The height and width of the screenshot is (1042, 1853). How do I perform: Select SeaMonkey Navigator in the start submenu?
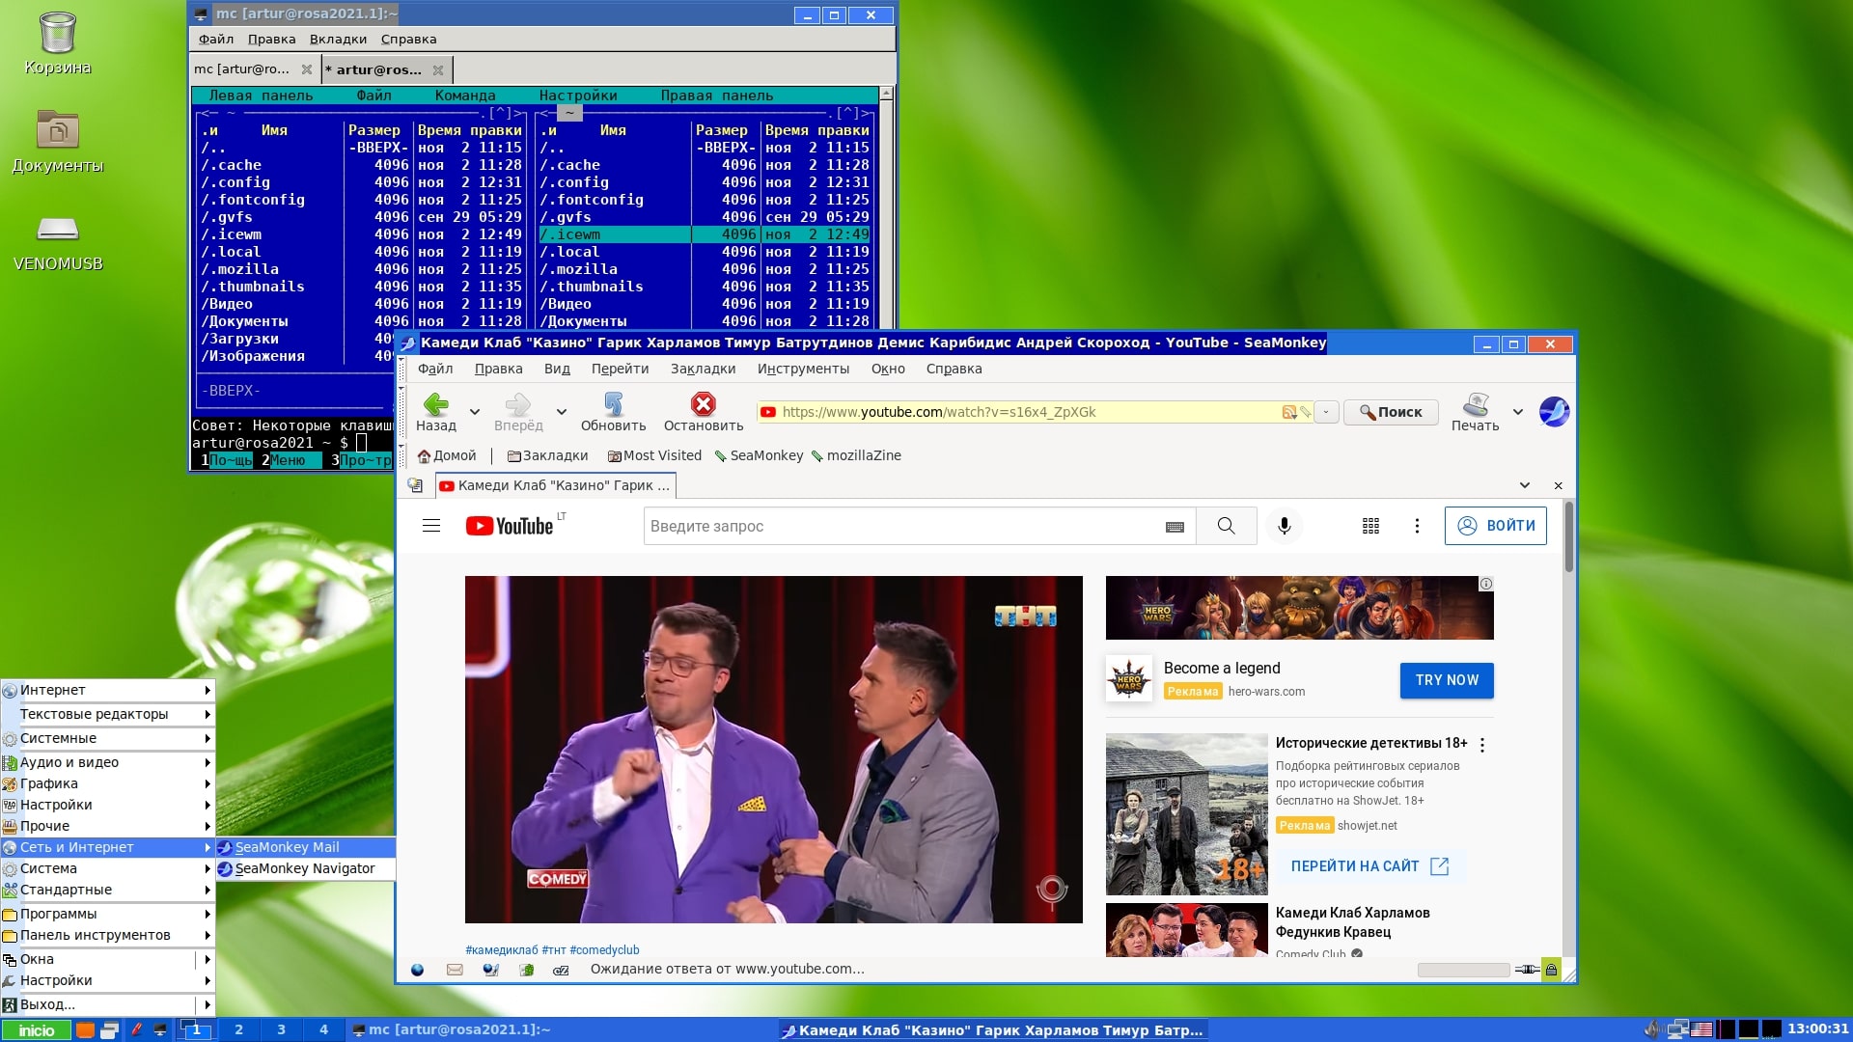[305, 868]
